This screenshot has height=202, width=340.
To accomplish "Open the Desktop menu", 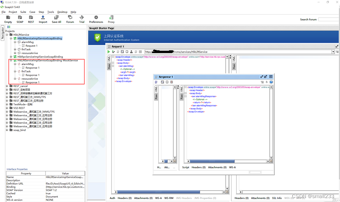I will (x=62, y=12).
